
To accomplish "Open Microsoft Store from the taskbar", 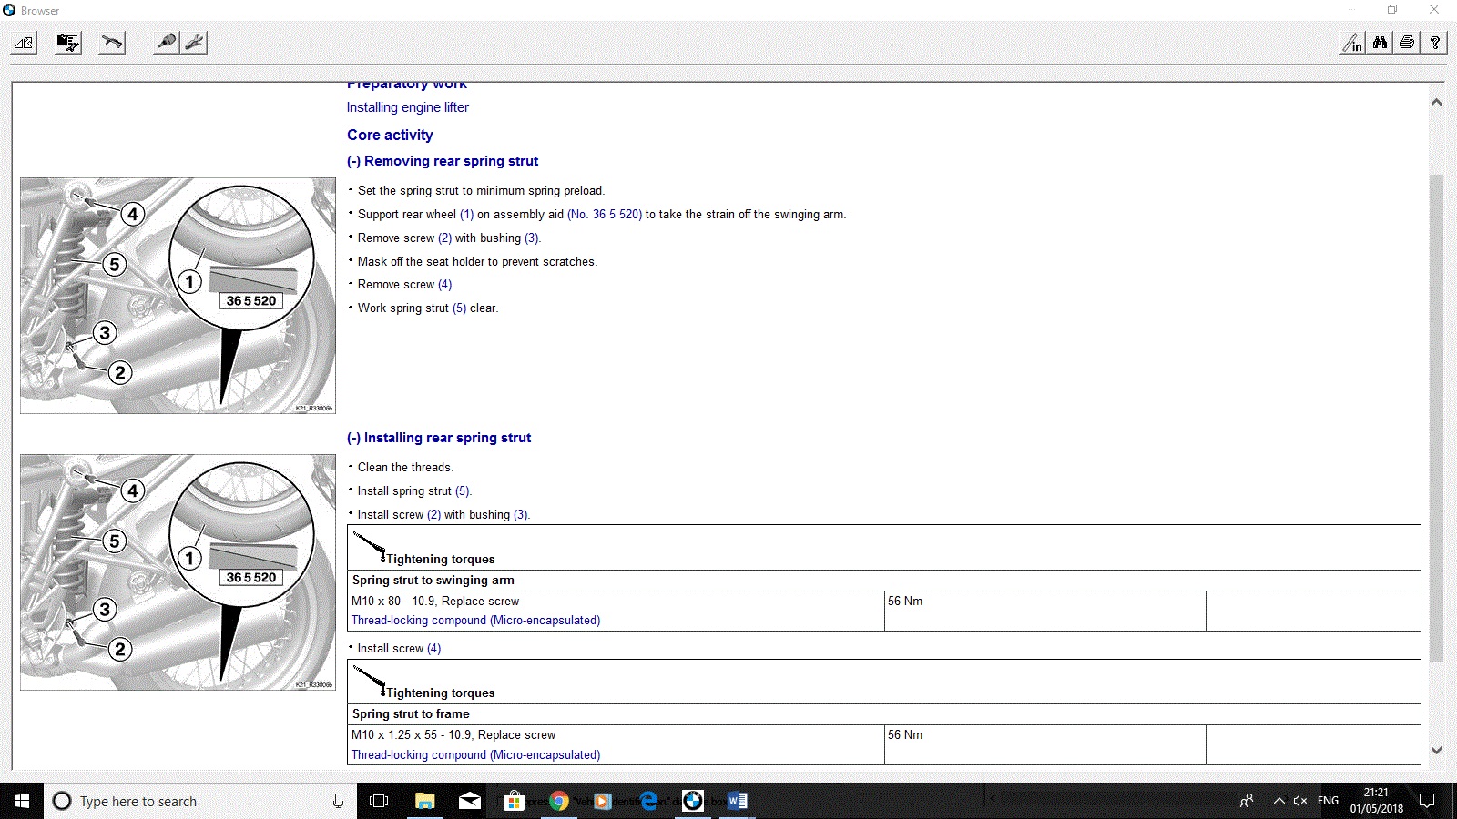I will point(515,801).
